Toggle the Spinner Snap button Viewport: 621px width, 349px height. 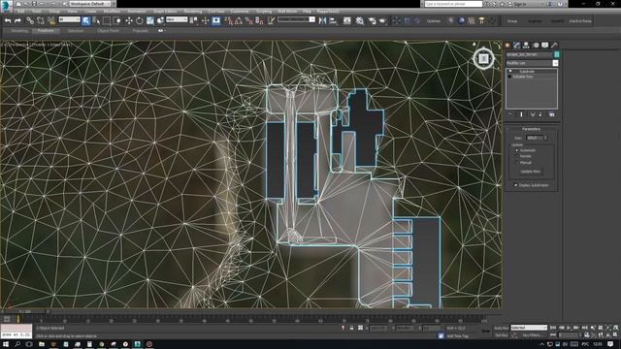point(259,20)
